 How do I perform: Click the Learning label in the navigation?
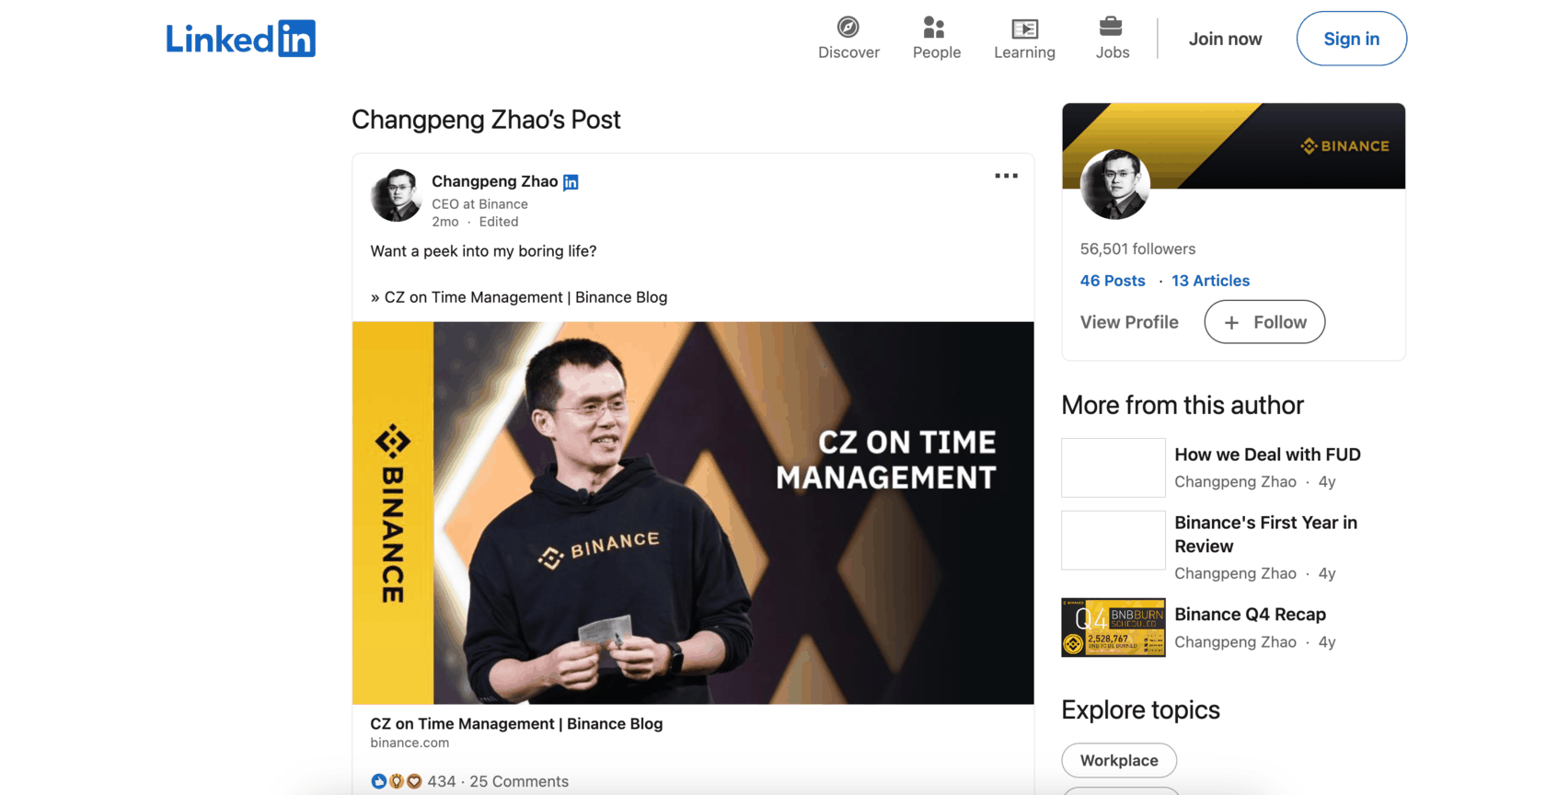(x=1024, y=52)
